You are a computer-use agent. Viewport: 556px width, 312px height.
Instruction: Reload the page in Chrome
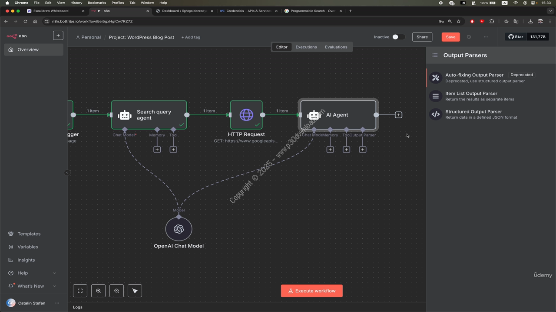pos(25,21)
